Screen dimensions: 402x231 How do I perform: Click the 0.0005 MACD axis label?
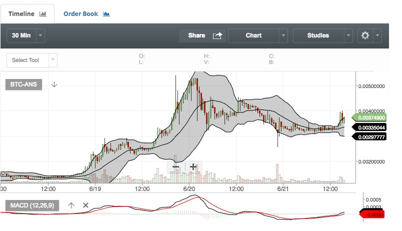pos(373,199)
